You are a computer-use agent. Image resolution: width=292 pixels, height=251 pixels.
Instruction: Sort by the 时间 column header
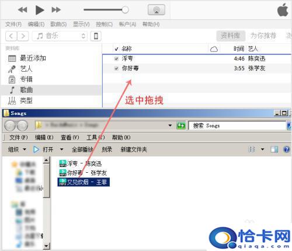[x=239, y=48]
